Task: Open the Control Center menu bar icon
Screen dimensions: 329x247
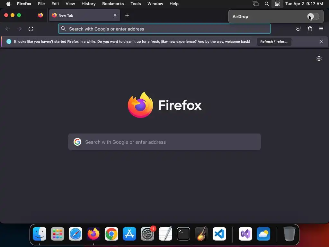Action: pyautogui.click(x=277, y=4)
